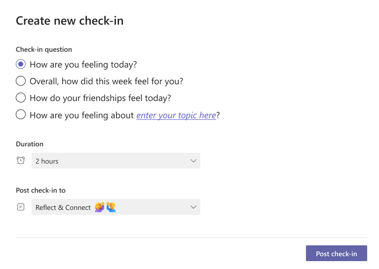Screen dimensions: 379x269
Task: Click the "How do your friendships feel today?" text
Action: 100,98
